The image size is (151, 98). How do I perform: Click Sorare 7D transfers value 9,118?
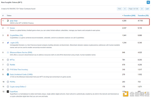pos(140,28)
